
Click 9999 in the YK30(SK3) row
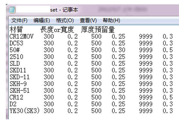point(146,111)
